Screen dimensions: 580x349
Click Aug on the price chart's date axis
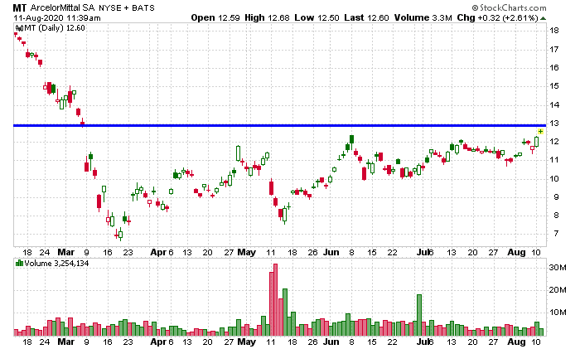click(x=516, y=252)
